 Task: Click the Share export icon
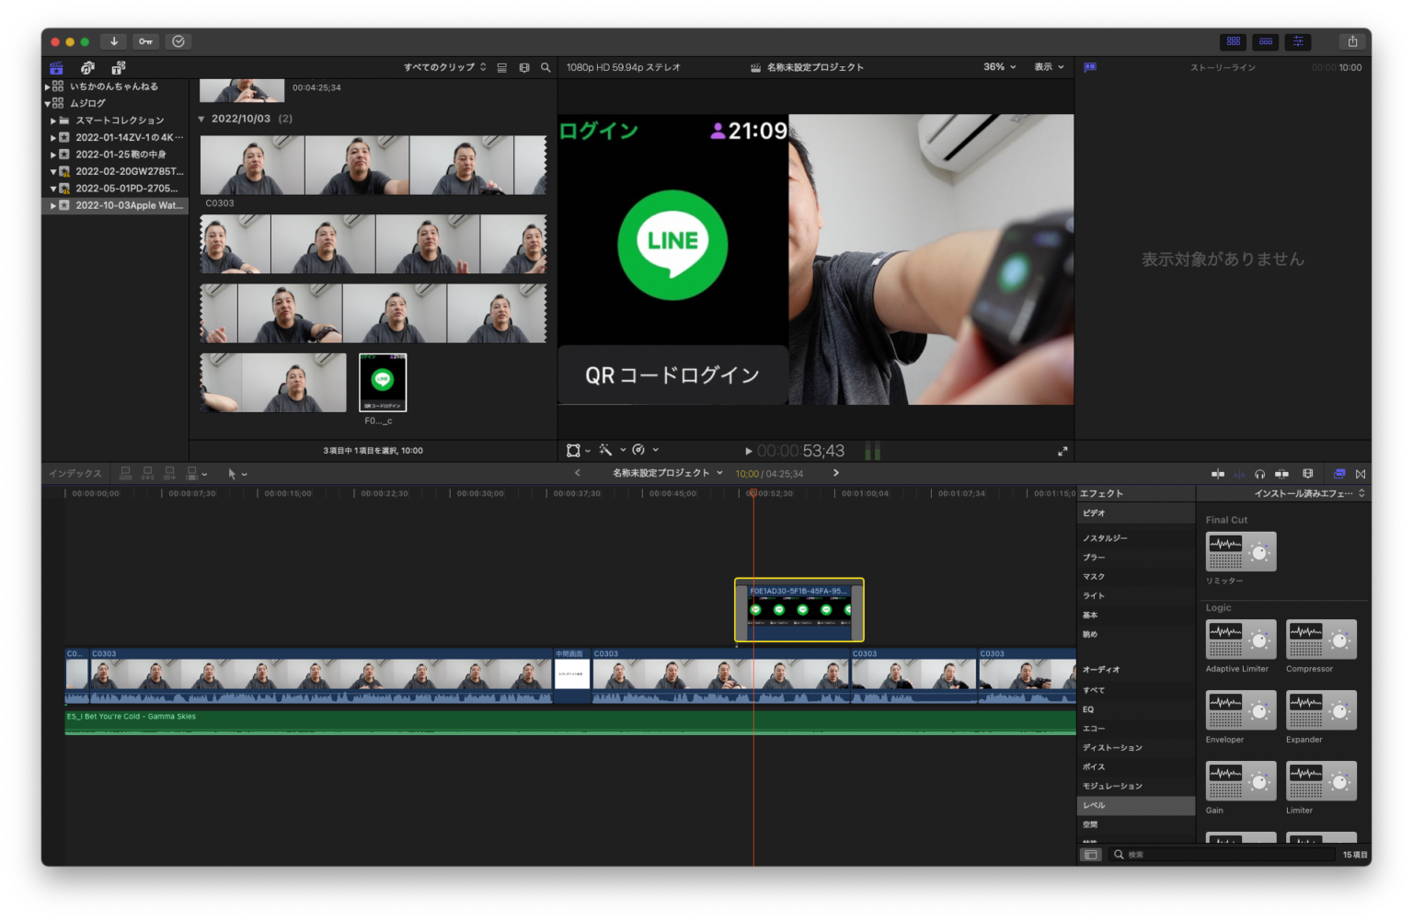[x=1352, y=41]
